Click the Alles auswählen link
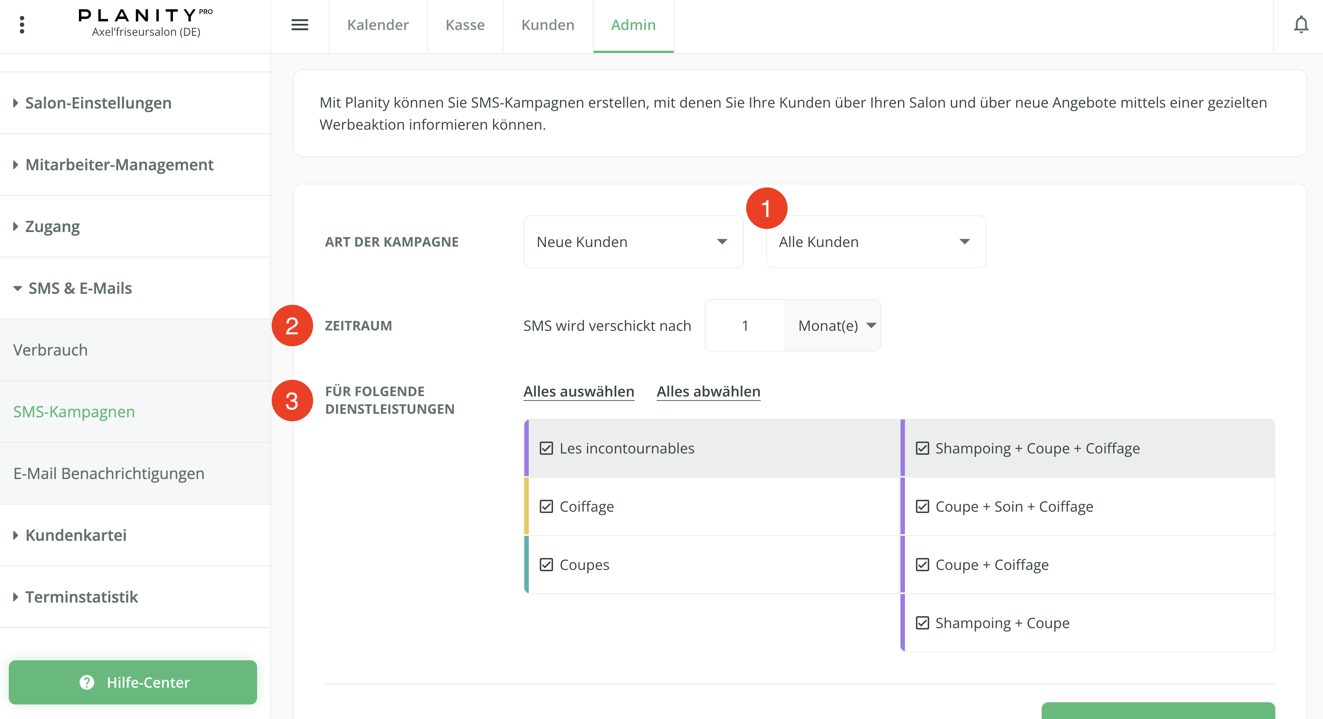 point(578,391)
